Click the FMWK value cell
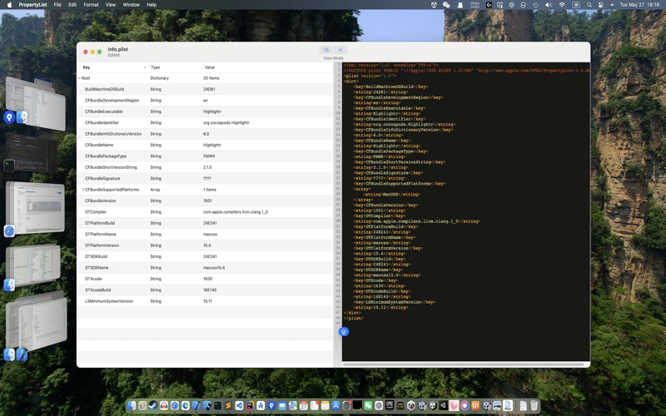Screen dimensions: 666x416 209,156
